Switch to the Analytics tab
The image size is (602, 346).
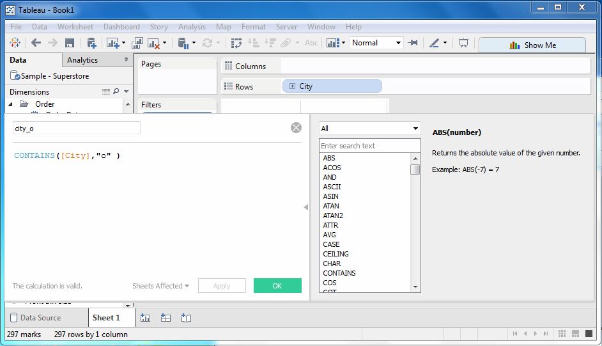coord(82,60)
